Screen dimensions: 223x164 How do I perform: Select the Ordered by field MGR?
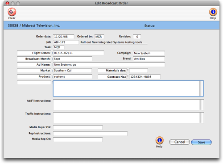coord(99,37)
